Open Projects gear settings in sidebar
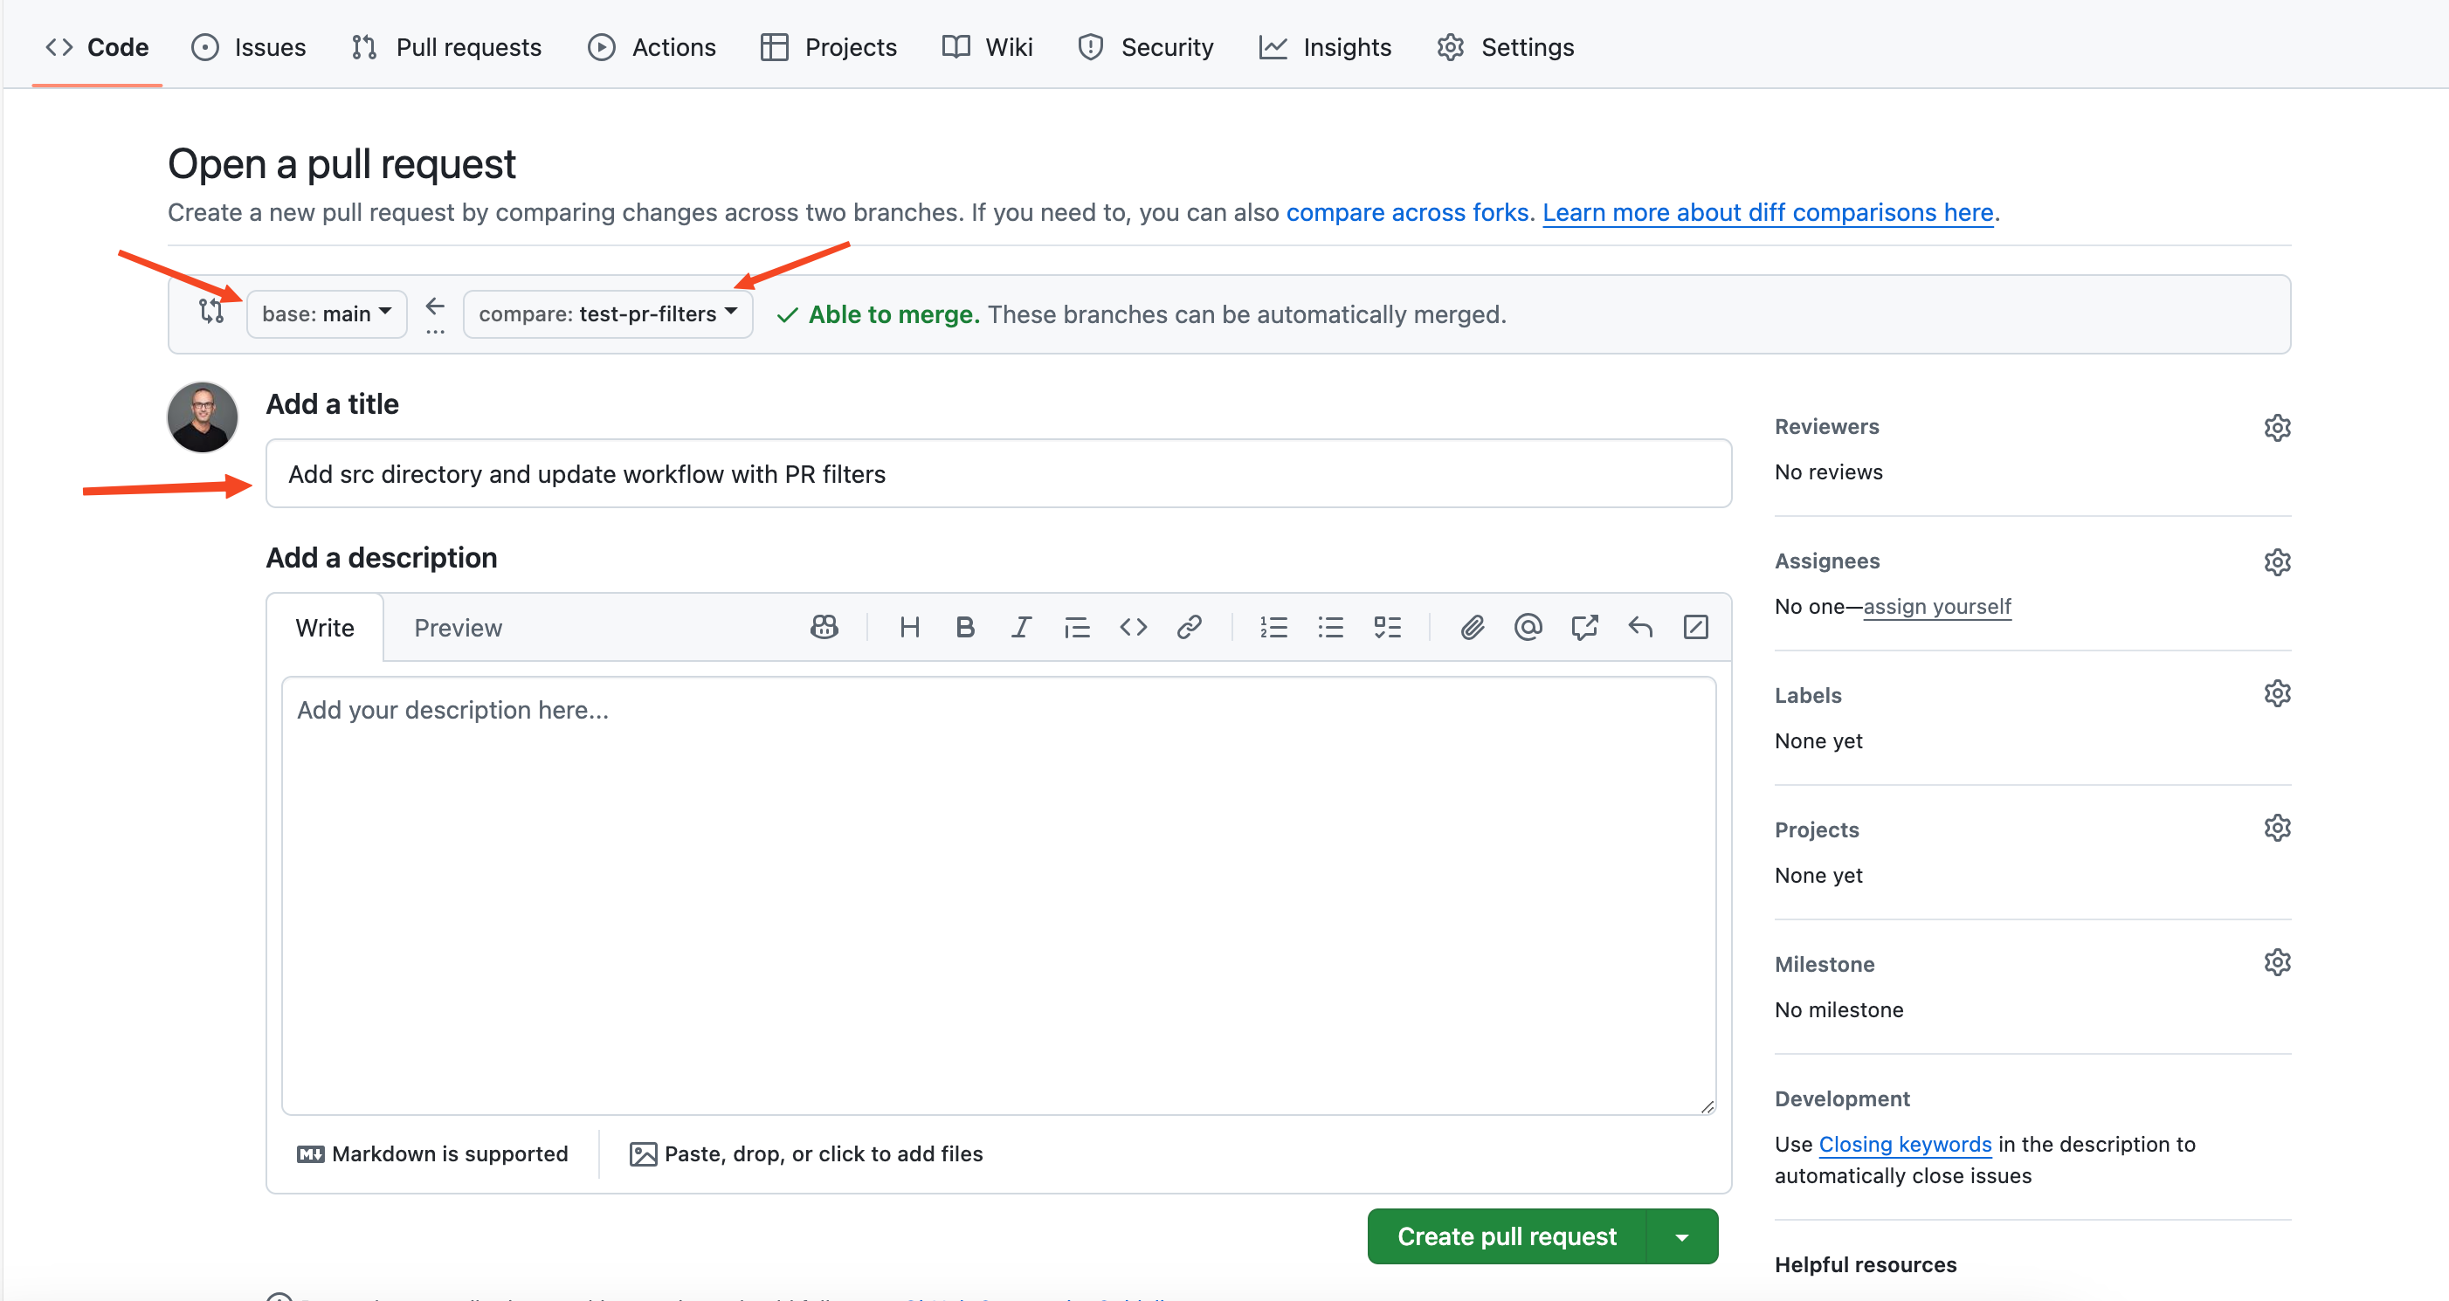Screen dimensions: 2449x1301 click(2277, 828)
